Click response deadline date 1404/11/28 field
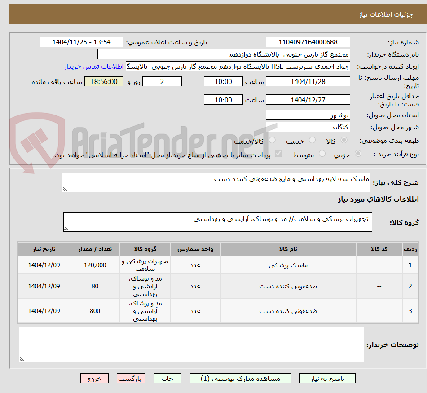Image resolution: width=427 pixels, height=393 pixels. pyautogui.click(x=308, y=81)
